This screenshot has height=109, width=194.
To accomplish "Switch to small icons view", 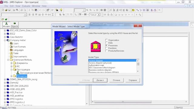I will click(x=141, y=10).
